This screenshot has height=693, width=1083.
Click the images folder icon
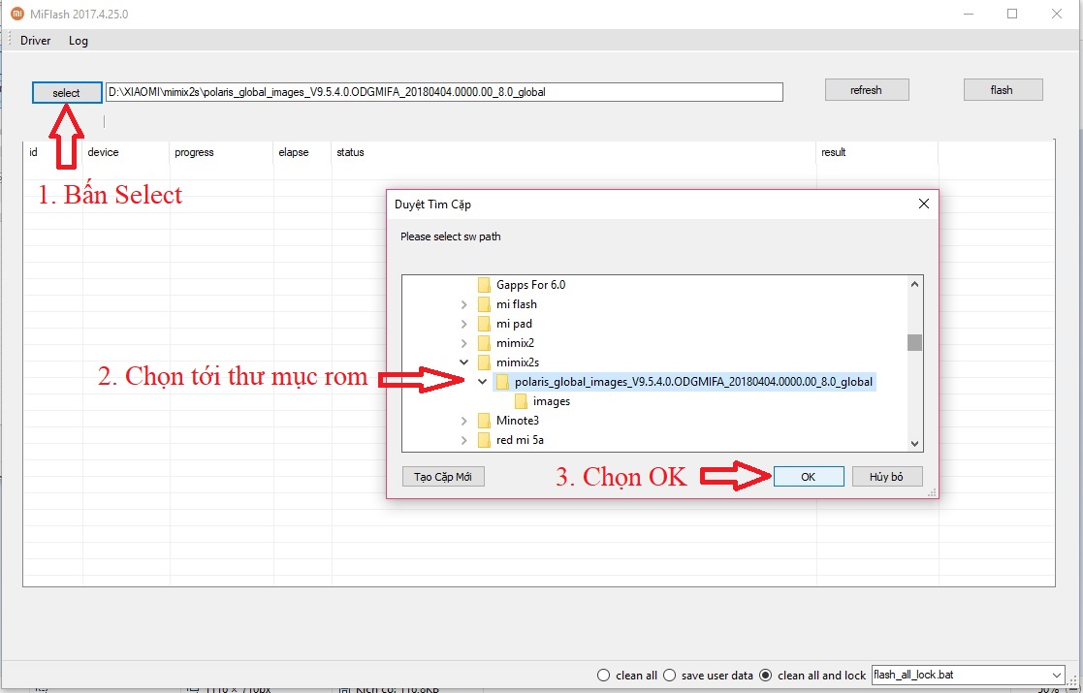pyautogui.click(x=522, y=401)
